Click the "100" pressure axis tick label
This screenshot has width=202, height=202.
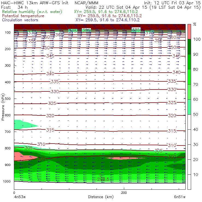pyautogui.click(x=8, y=32)
